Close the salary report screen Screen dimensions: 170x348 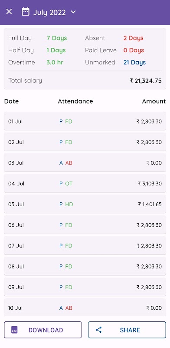pos(9,12)
